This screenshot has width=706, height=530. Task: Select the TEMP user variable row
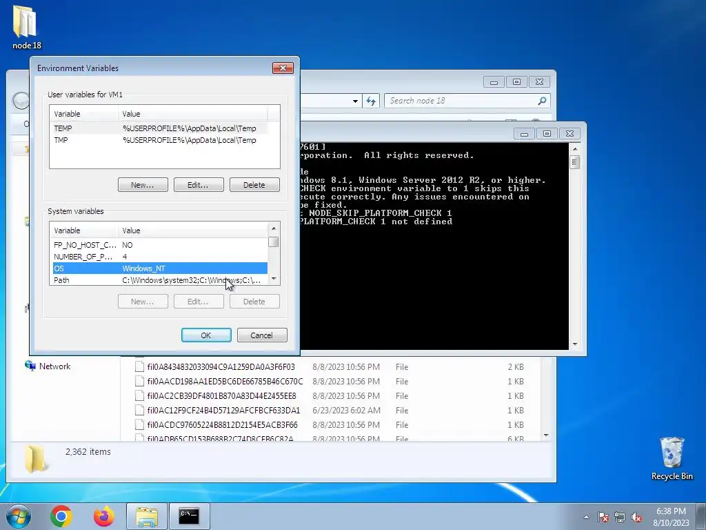[x=160, y=128]
